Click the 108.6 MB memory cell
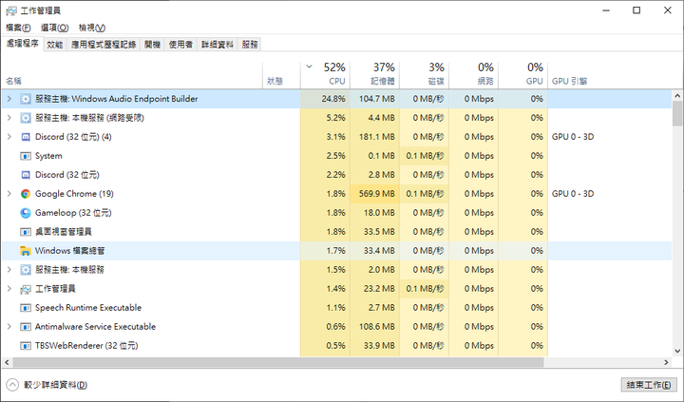Viewport: 684px width, 402px height. coord(374,327)
